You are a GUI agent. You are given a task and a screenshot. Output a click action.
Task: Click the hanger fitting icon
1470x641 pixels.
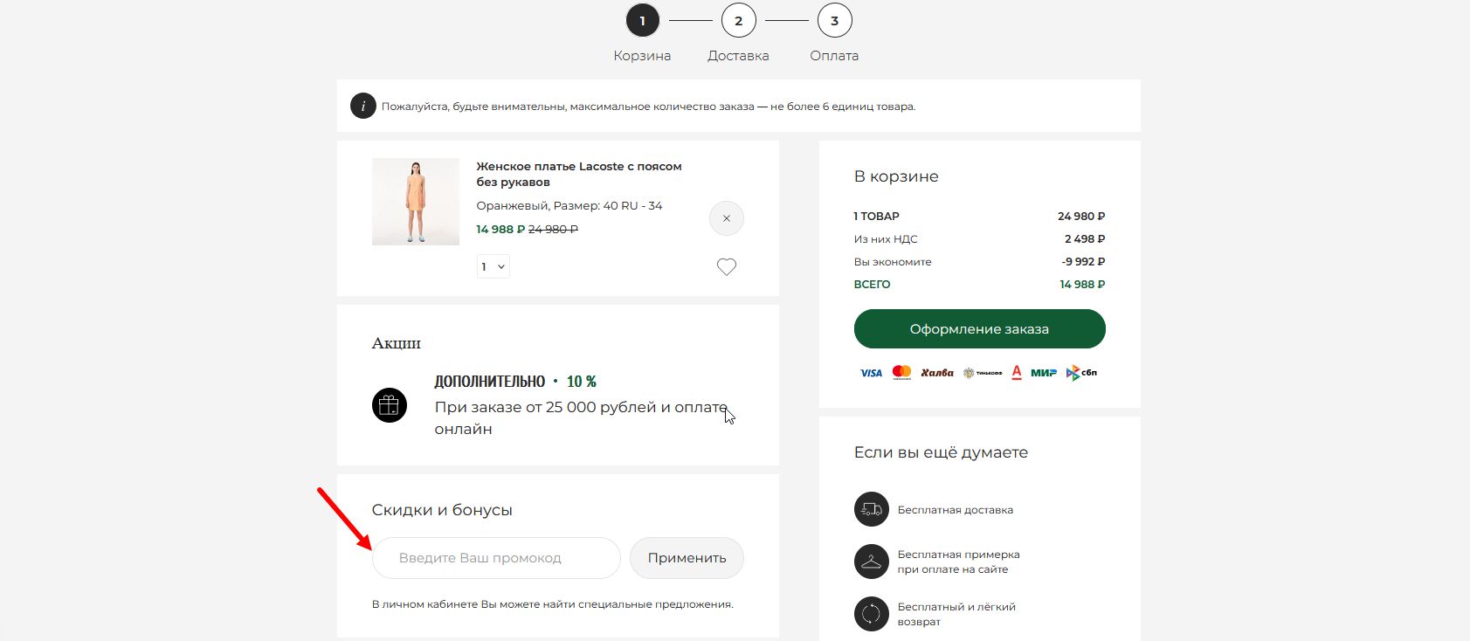pos(872,562)
